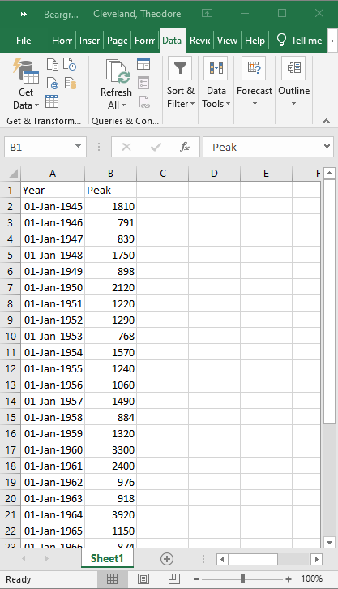Click the From Table/Range icon
The height and width of the screenshot is (589, 338).
(x=52, y=101)
